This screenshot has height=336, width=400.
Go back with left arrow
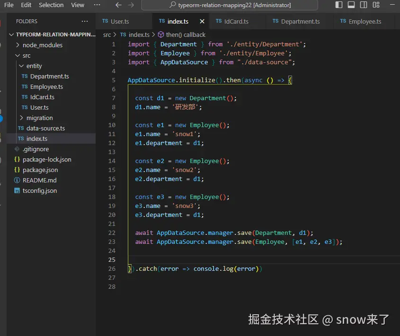click(x=118, y=5)
